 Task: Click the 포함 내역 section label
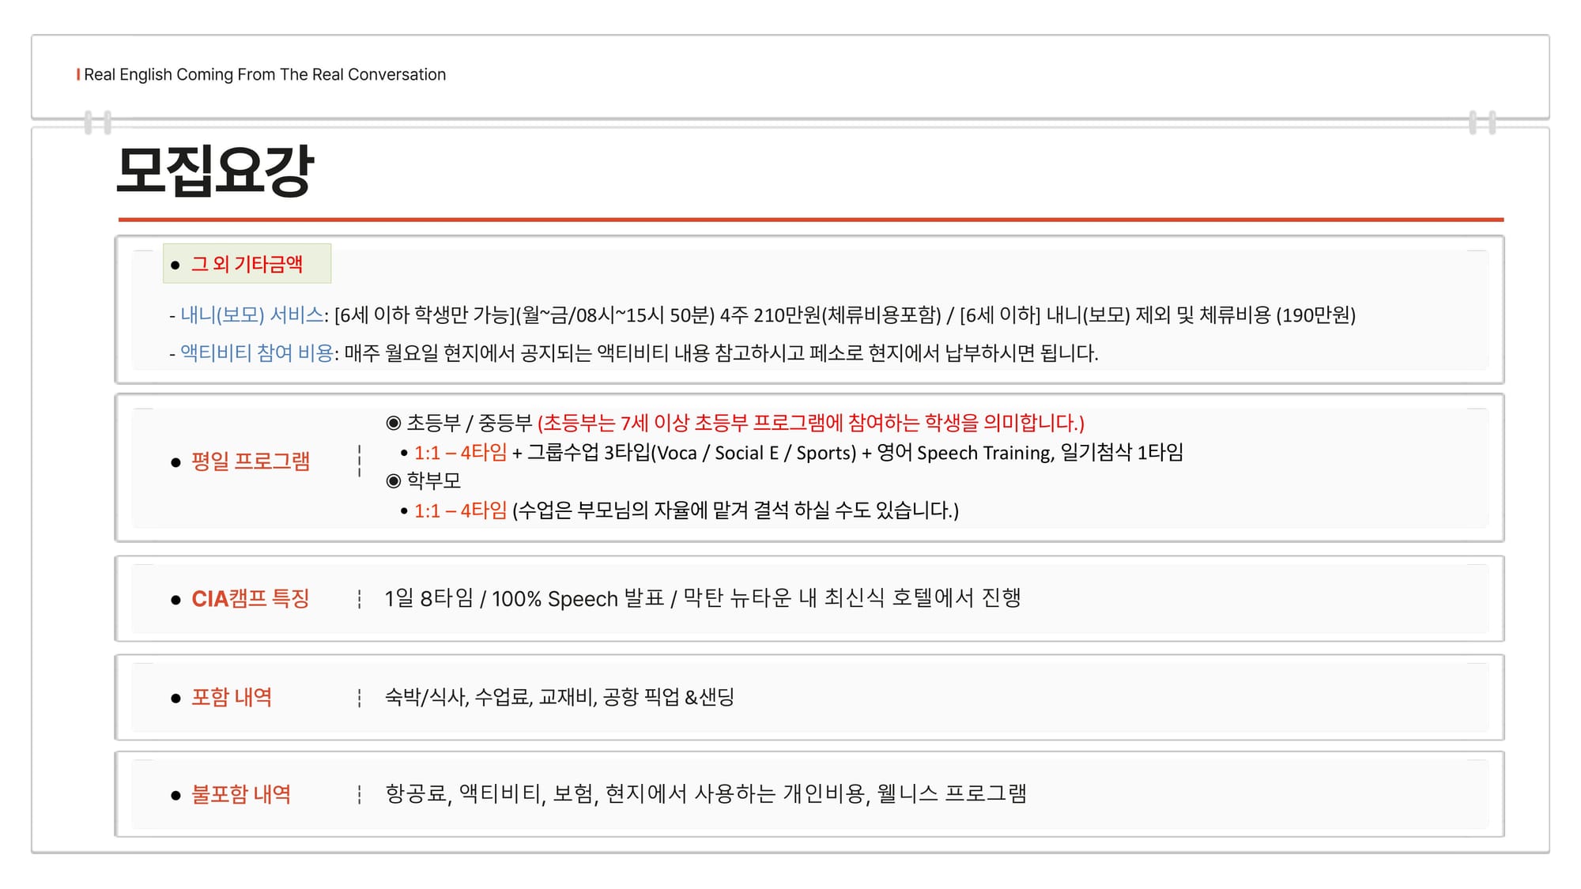click(x=232, y=697)
